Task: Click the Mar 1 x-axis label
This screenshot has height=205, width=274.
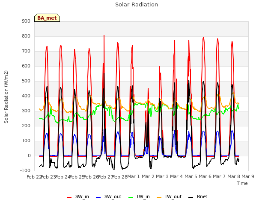Action: pyautogui.click(x=134, y=176)
